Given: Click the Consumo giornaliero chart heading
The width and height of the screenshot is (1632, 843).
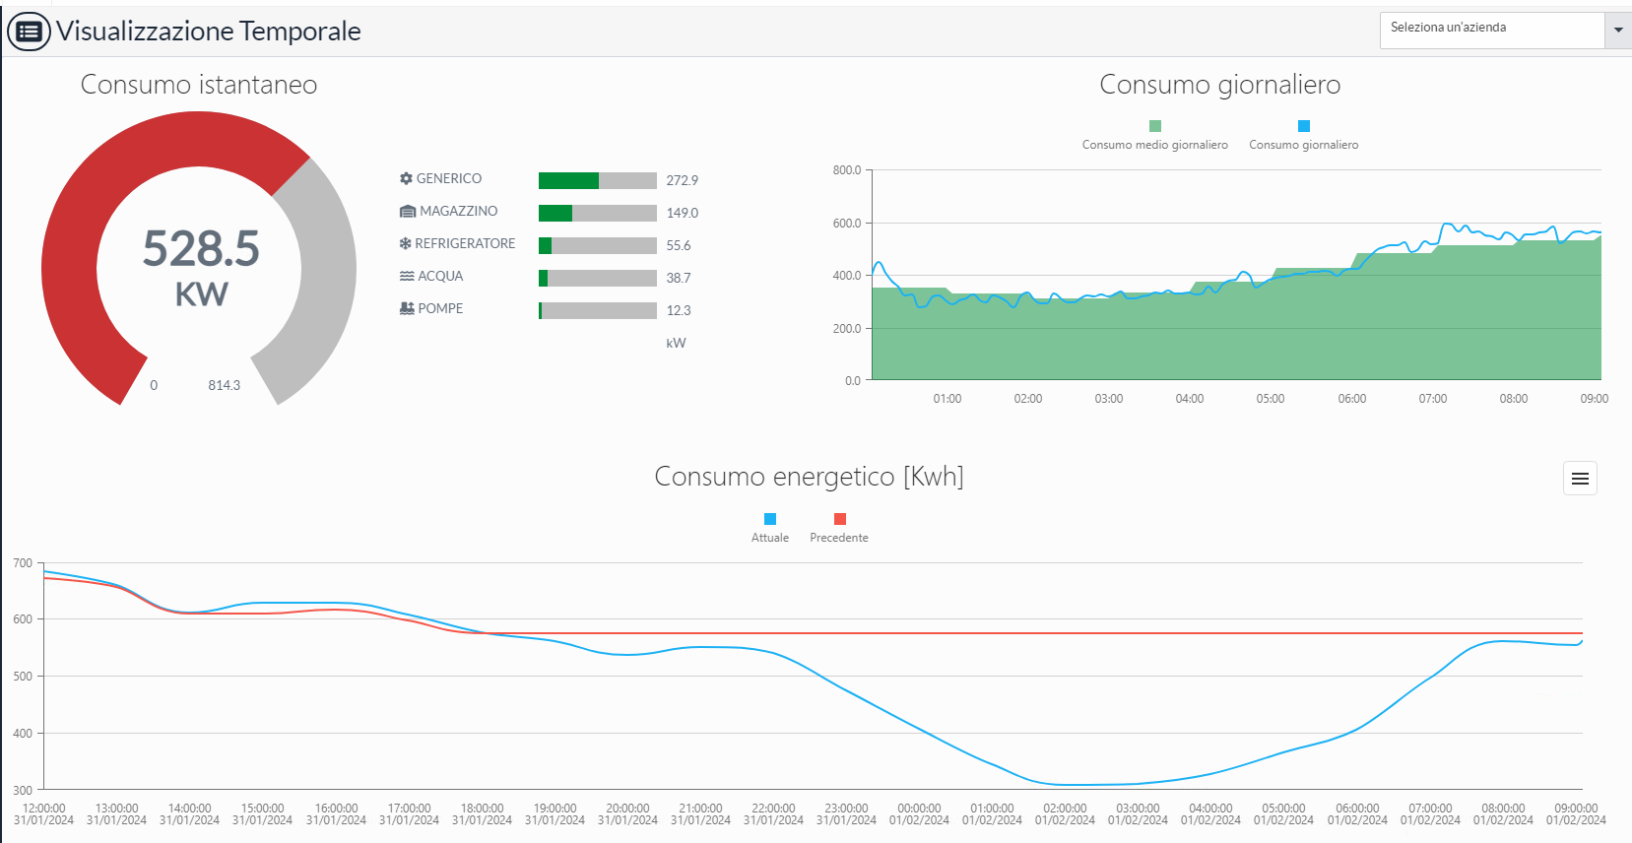Looking at the screenshot, I should [x=1219, y=85].
